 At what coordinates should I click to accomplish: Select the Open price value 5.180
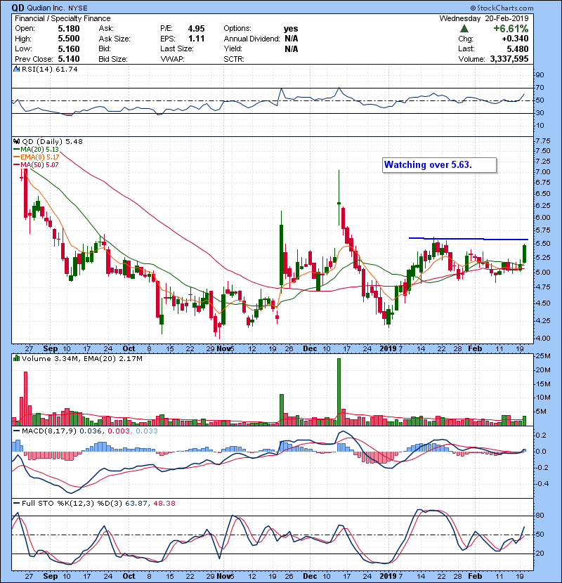point(68,29)
